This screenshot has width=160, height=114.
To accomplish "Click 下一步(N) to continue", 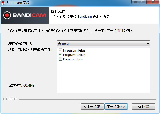I will point(116,107).
